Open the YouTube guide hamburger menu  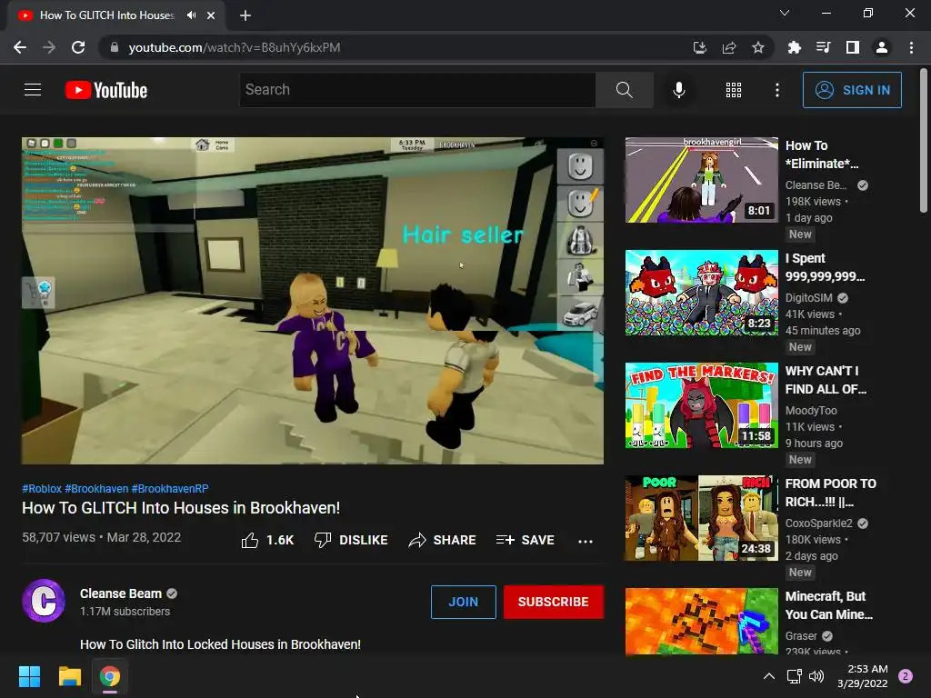(x=33, y=90)
